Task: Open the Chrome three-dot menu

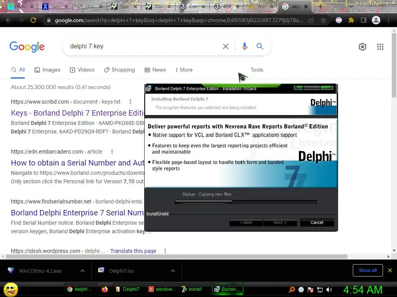Action: 388,20
